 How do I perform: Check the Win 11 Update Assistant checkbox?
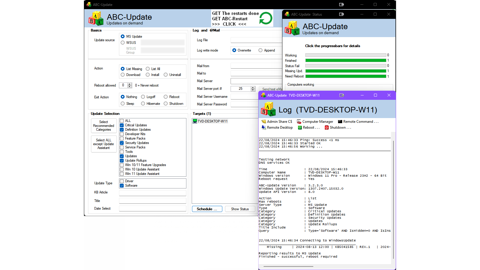(122, 174)
